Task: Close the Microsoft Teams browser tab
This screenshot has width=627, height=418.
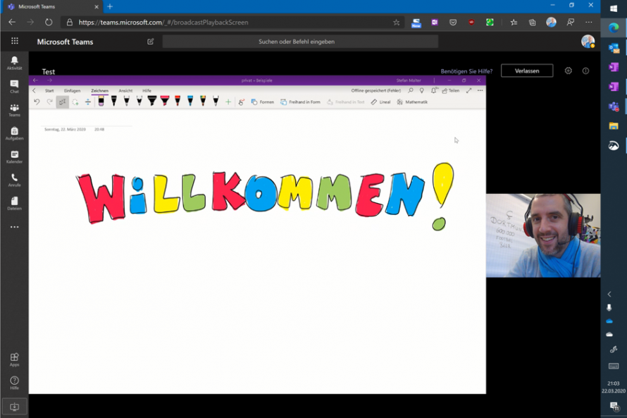Action: (97, 7)
